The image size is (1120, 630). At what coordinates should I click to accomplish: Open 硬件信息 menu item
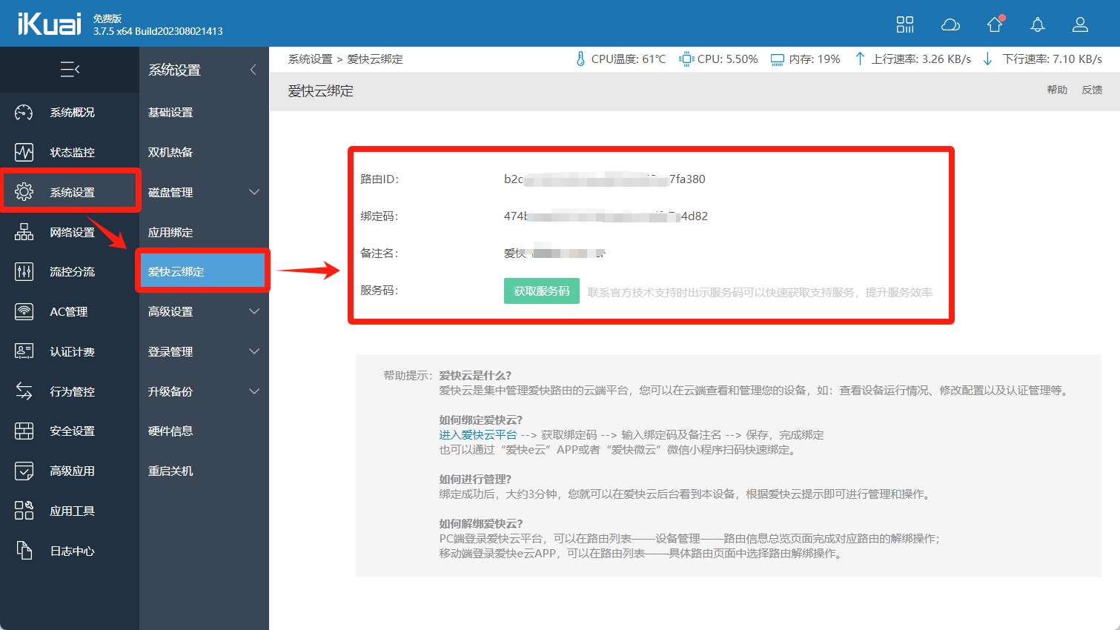(170, 431)
